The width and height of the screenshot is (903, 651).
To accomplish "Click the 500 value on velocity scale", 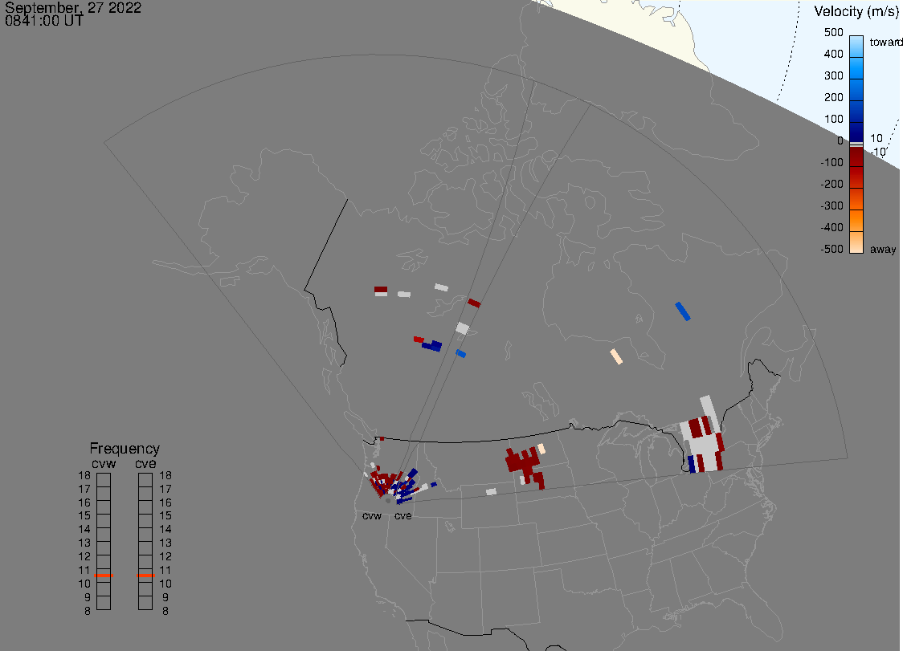I will point(833,32).
